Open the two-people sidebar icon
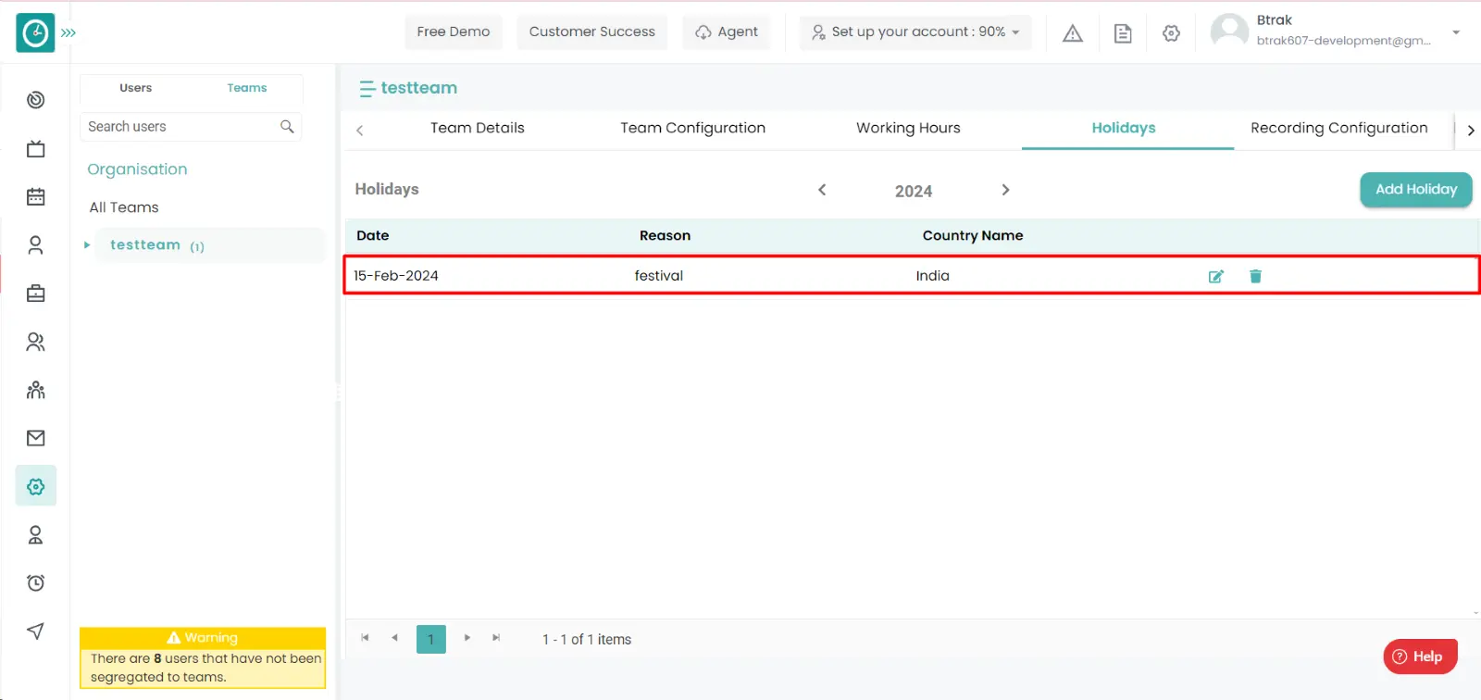The width and height of the screenshot is (1481, 700). click(36, 342)
